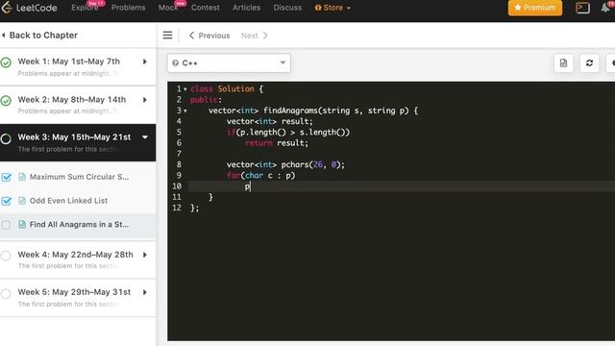615x346 pixels.
Task: Click document icon beside Find All Anagrams
Action: 22,224
